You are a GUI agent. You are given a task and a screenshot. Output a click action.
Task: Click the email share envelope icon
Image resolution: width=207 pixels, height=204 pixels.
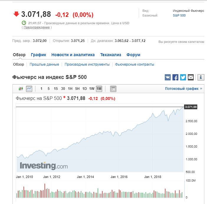tap(191, 77)
